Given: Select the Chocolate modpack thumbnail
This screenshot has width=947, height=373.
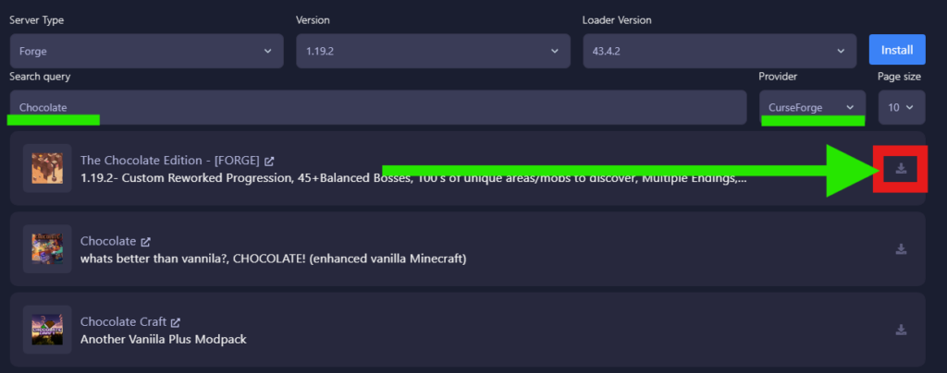Looking at the screenshot, I should pos(47,249).
